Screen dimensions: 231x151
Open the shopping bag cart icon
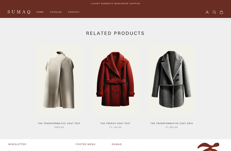coord(221,12)
